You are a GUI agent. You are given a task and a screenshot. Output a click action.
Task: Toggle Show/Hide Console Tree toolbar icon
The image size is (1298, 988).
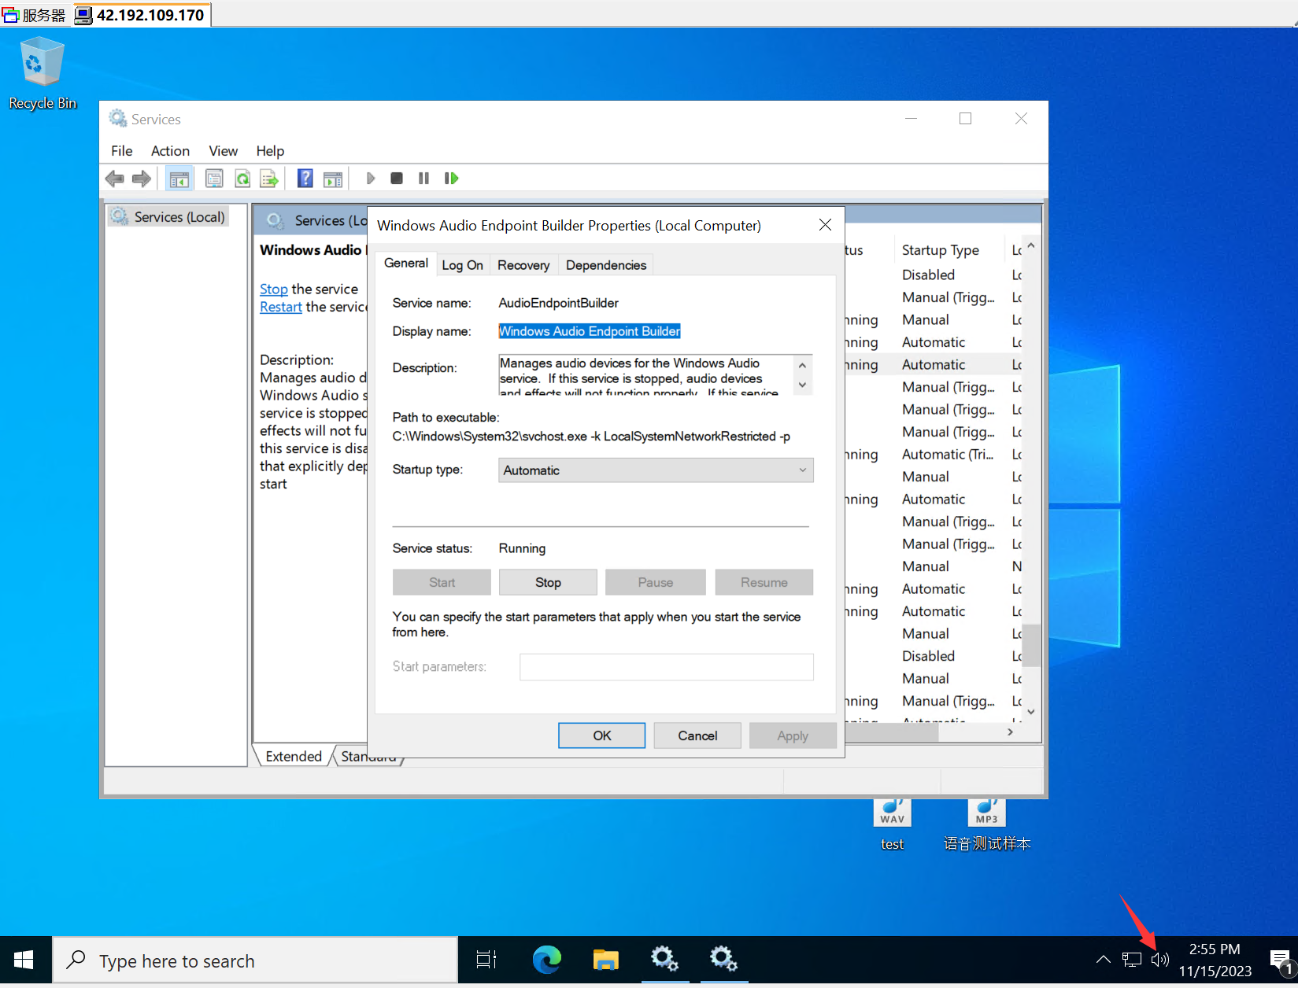click(x=179, y=179)
